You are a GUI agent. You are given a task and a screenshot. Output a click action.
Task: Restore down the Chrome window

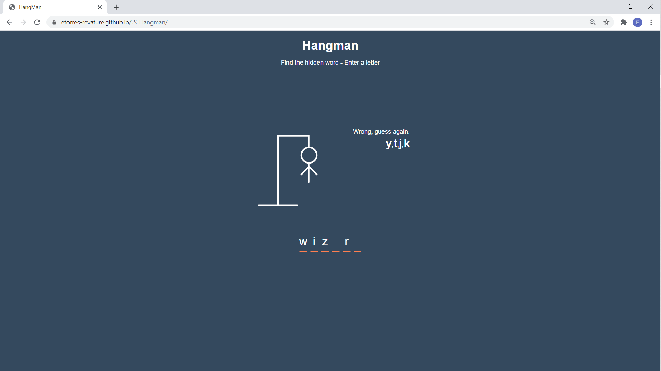tap(631, 6)
